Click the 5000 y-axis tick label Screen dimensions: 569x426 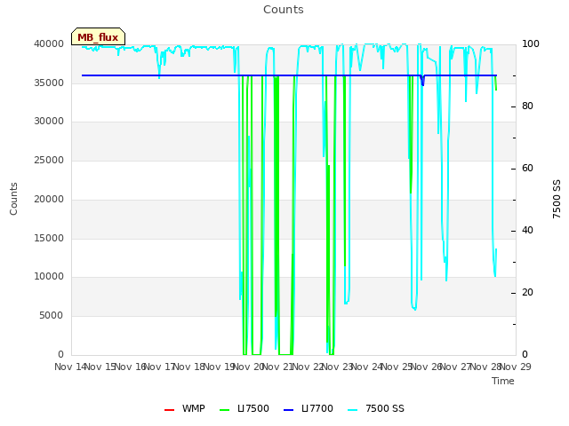(52, 316)
